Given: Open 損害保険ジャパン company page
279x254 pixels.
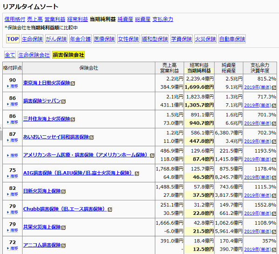Looking at the screenshot, I should click(x=42, y=101).
